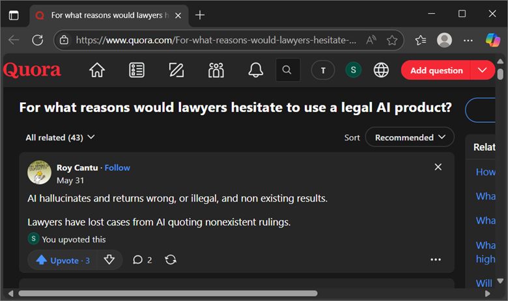
Task: Open the language globe icon
Action: tap(381, 70)
